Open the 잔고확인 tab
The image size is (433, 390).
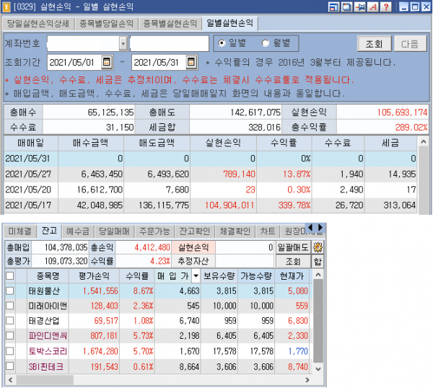coord(195,231)
